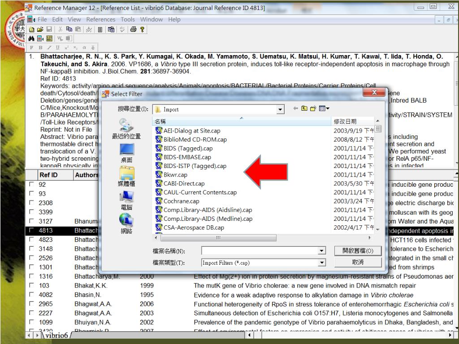Open the Edit menu

(57, 19)
